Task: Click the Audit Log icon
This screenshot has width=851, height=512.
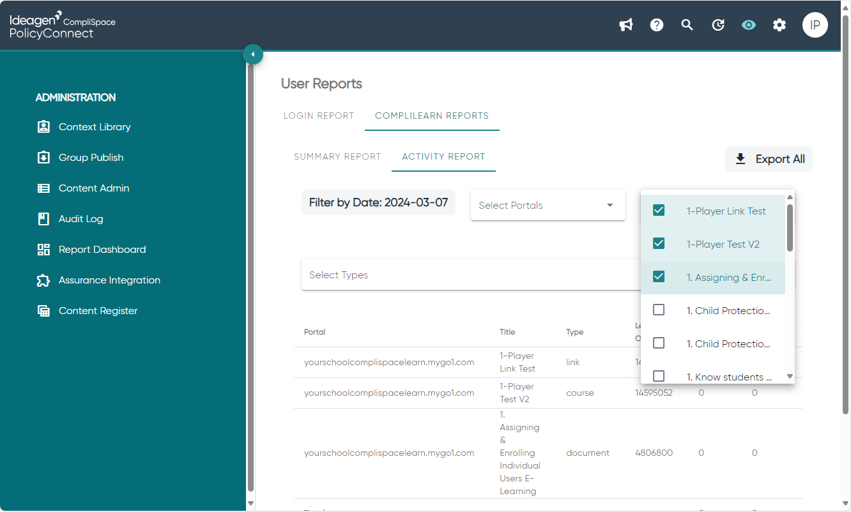Action: [43, 218]
